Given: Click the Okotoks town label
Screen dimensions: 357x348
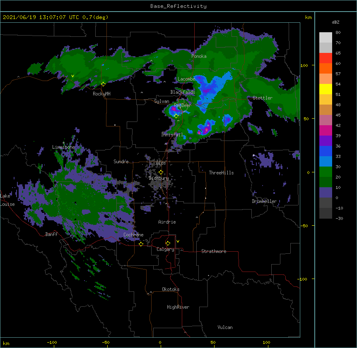Looking at the screenshot, I should point(171,289).
